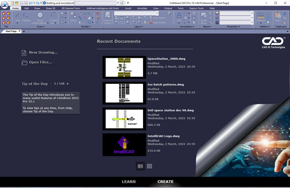Open SpaceStation_2000.dwg thumbnail
Screen dimensions: 290x188
(x=124, y=67)
